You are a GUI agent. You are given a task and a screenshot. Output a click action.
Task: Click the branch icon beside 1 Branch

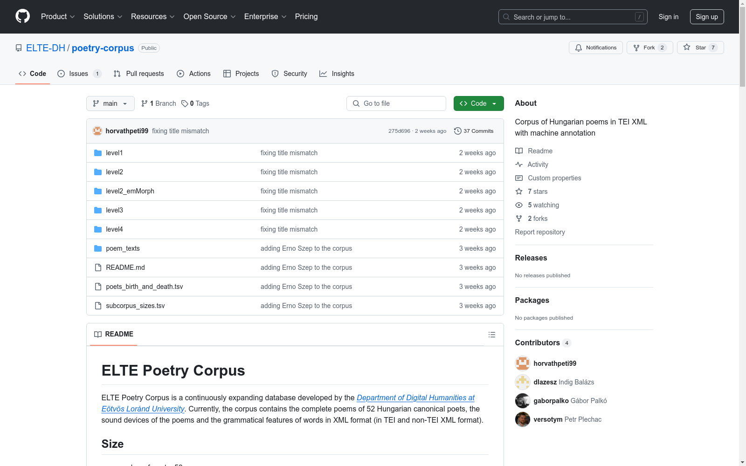point(145,103)
